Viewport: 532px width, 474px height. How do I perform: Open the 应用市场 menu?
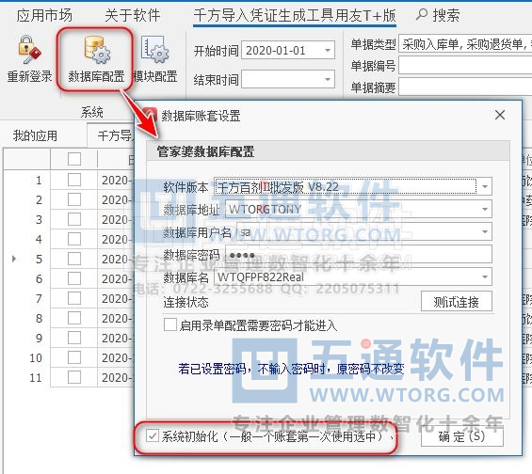click(x=44, y=15)
